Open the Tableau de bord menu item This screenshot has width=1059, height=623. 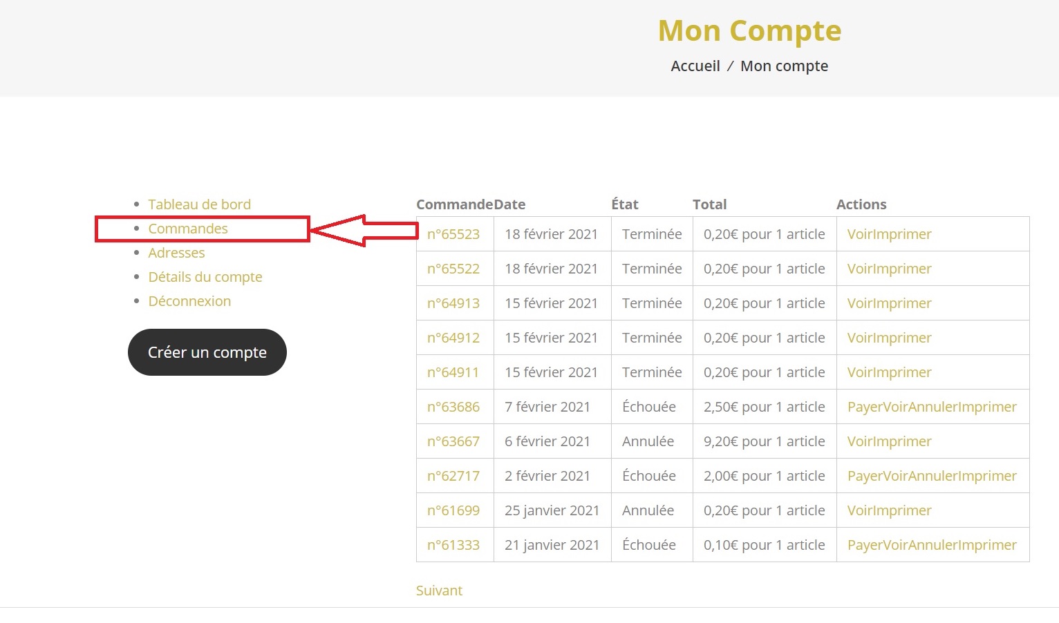tap(199, 204)
